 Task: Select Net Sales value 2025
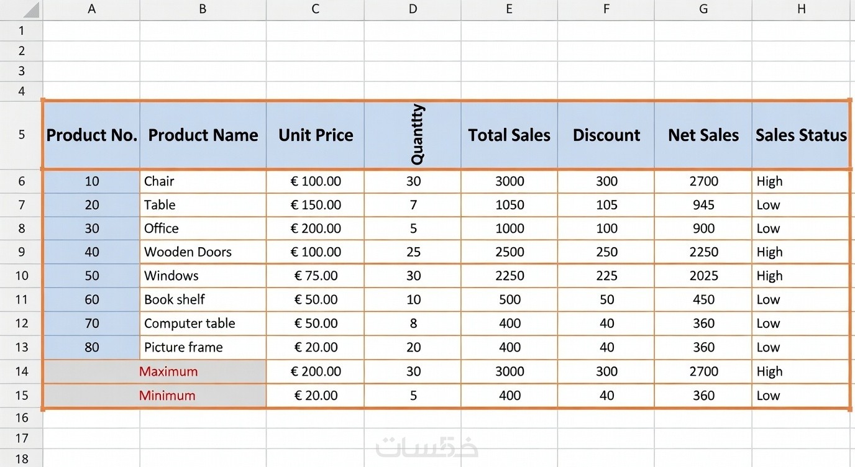pyautogui.click(x=703, y=276)
